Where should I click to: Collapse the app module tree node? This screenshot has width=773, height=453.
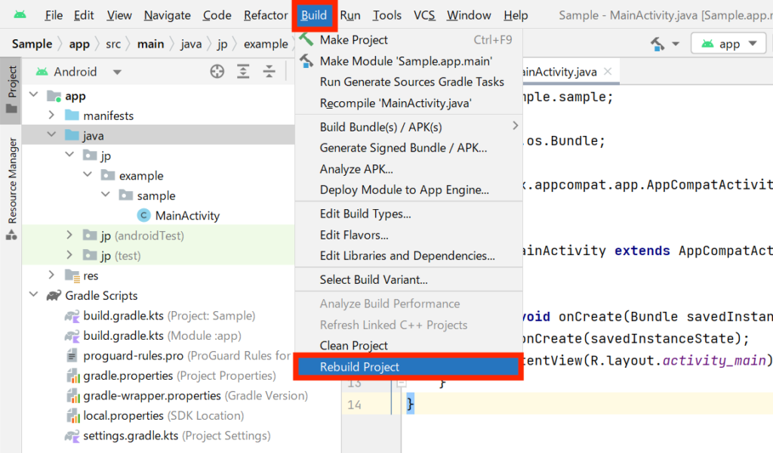tap(34, 94)
